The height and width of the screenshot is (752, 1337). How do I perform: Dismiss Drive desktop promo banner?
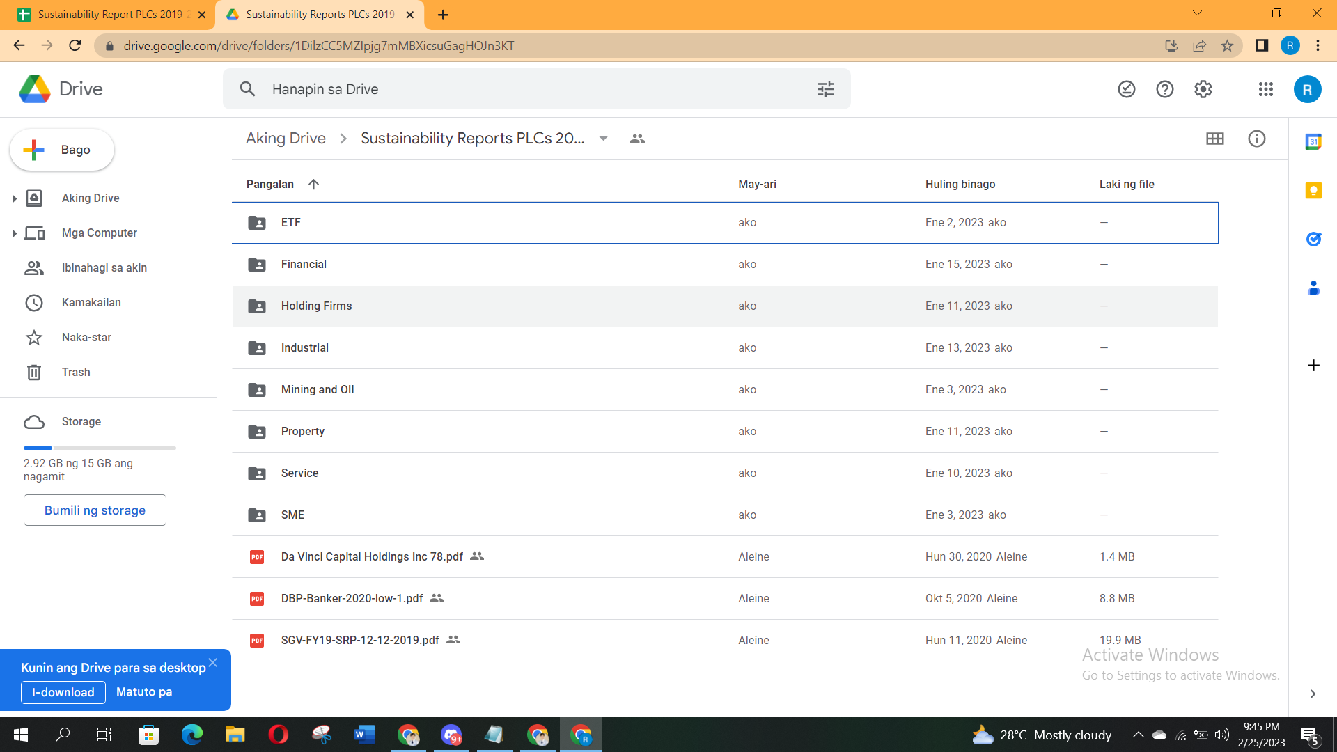(213, 662)
